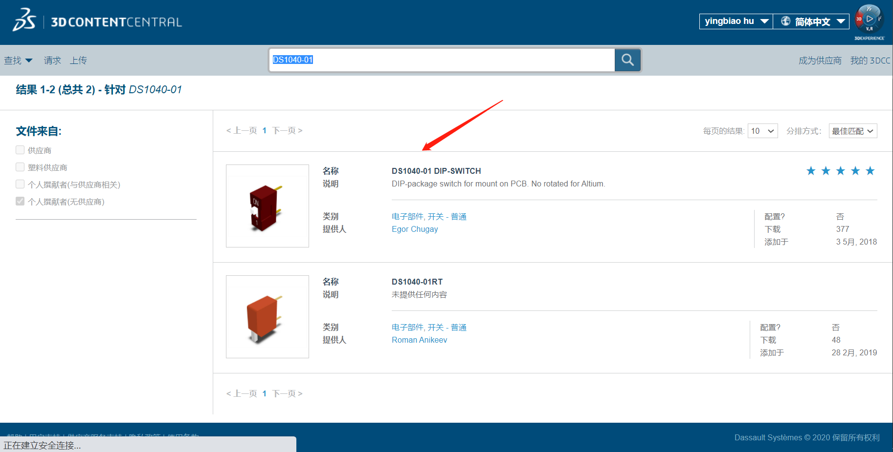Click the date 3 5月, 2018
Image resolution: width=893 pixels, height=452 pixels.
[856, 242]
